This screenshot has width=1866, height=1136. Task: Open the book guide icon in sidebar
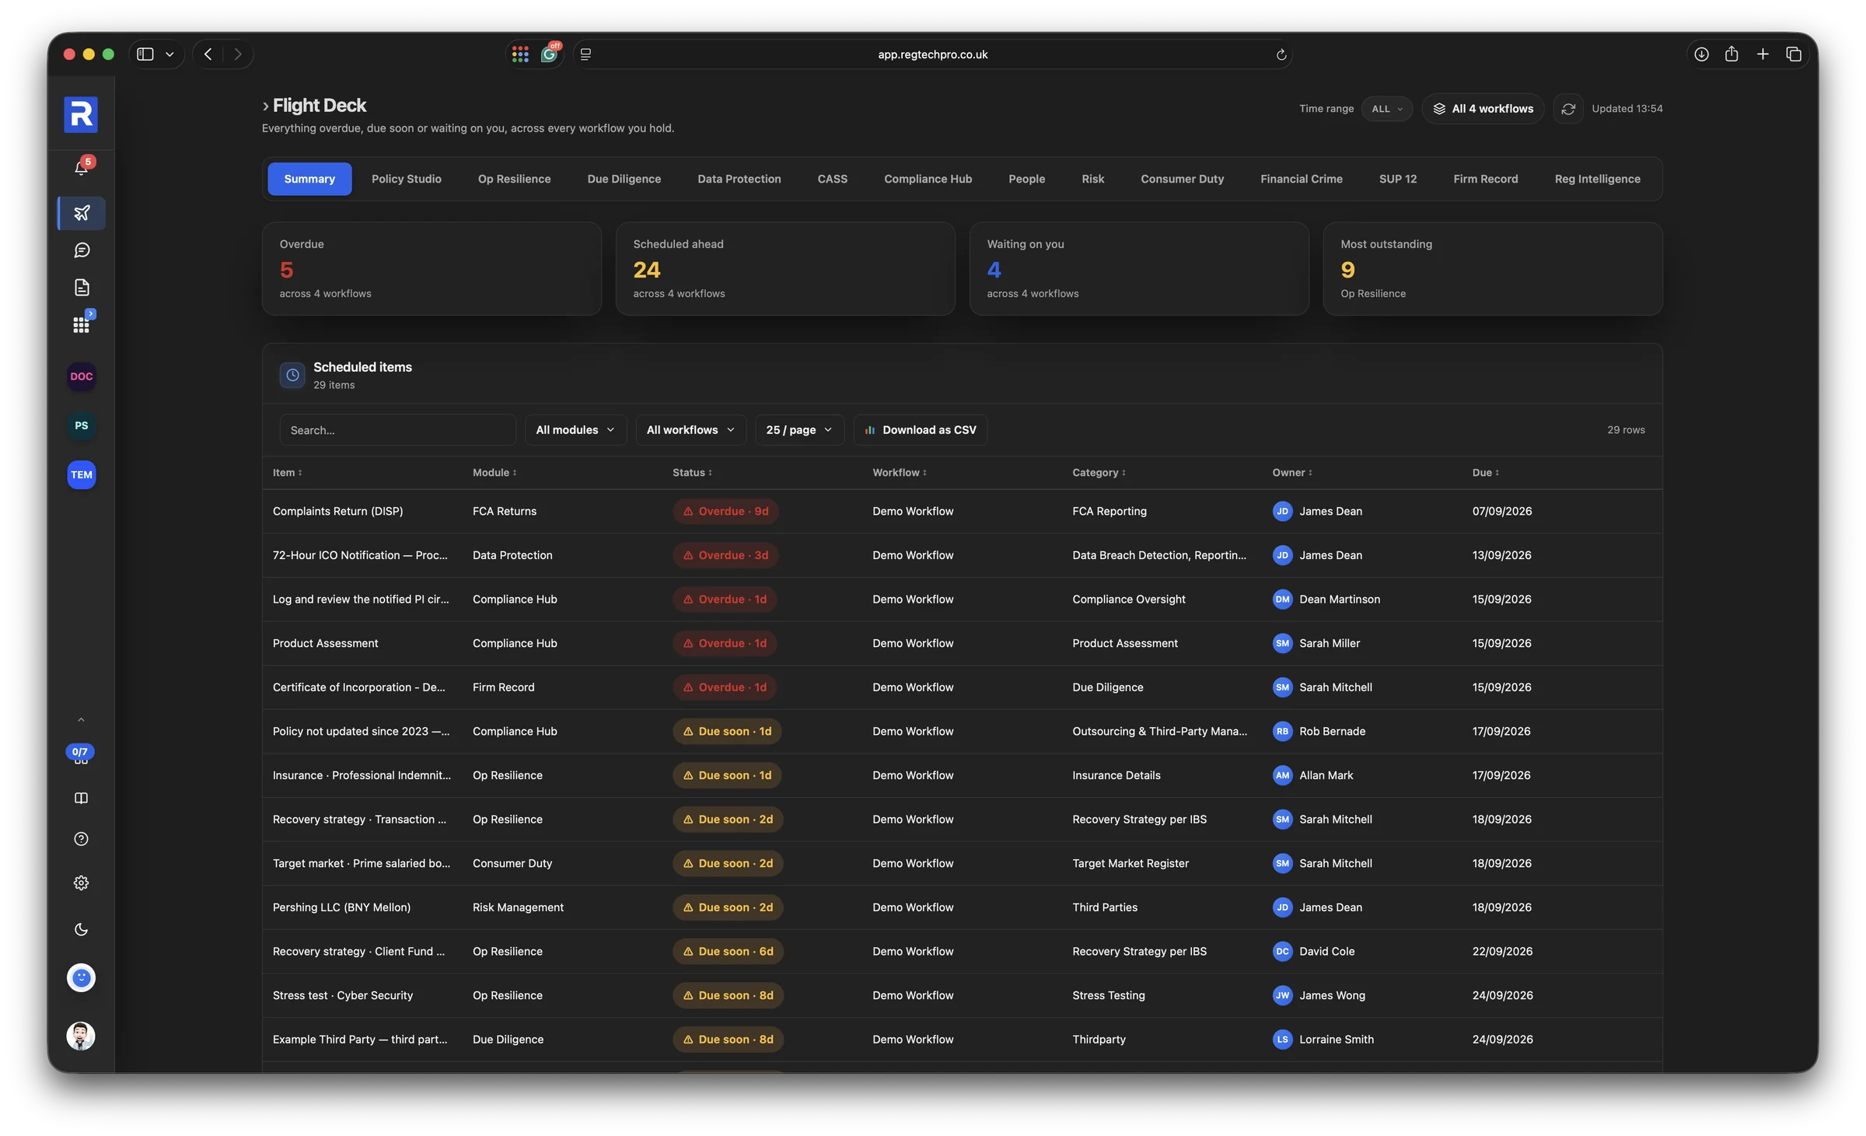coord(81,799)
